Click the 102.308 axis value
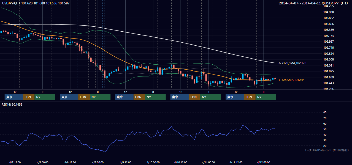The height and width of the screenshot is (165, 352). (x=329, y=59)
